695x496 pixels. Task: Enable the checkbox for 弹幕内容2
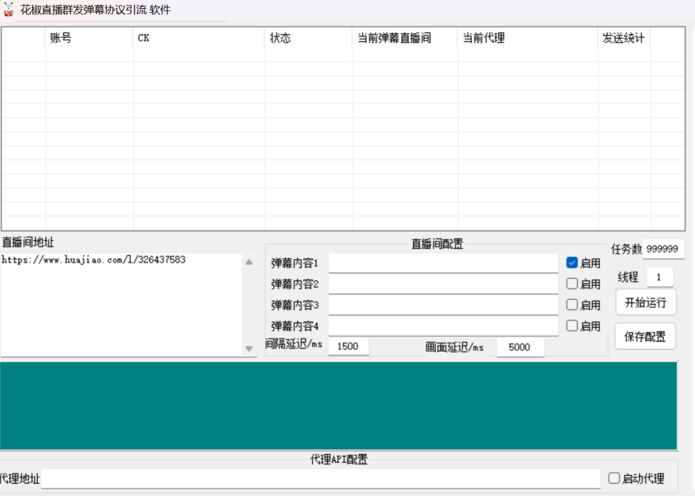point(571,284)
